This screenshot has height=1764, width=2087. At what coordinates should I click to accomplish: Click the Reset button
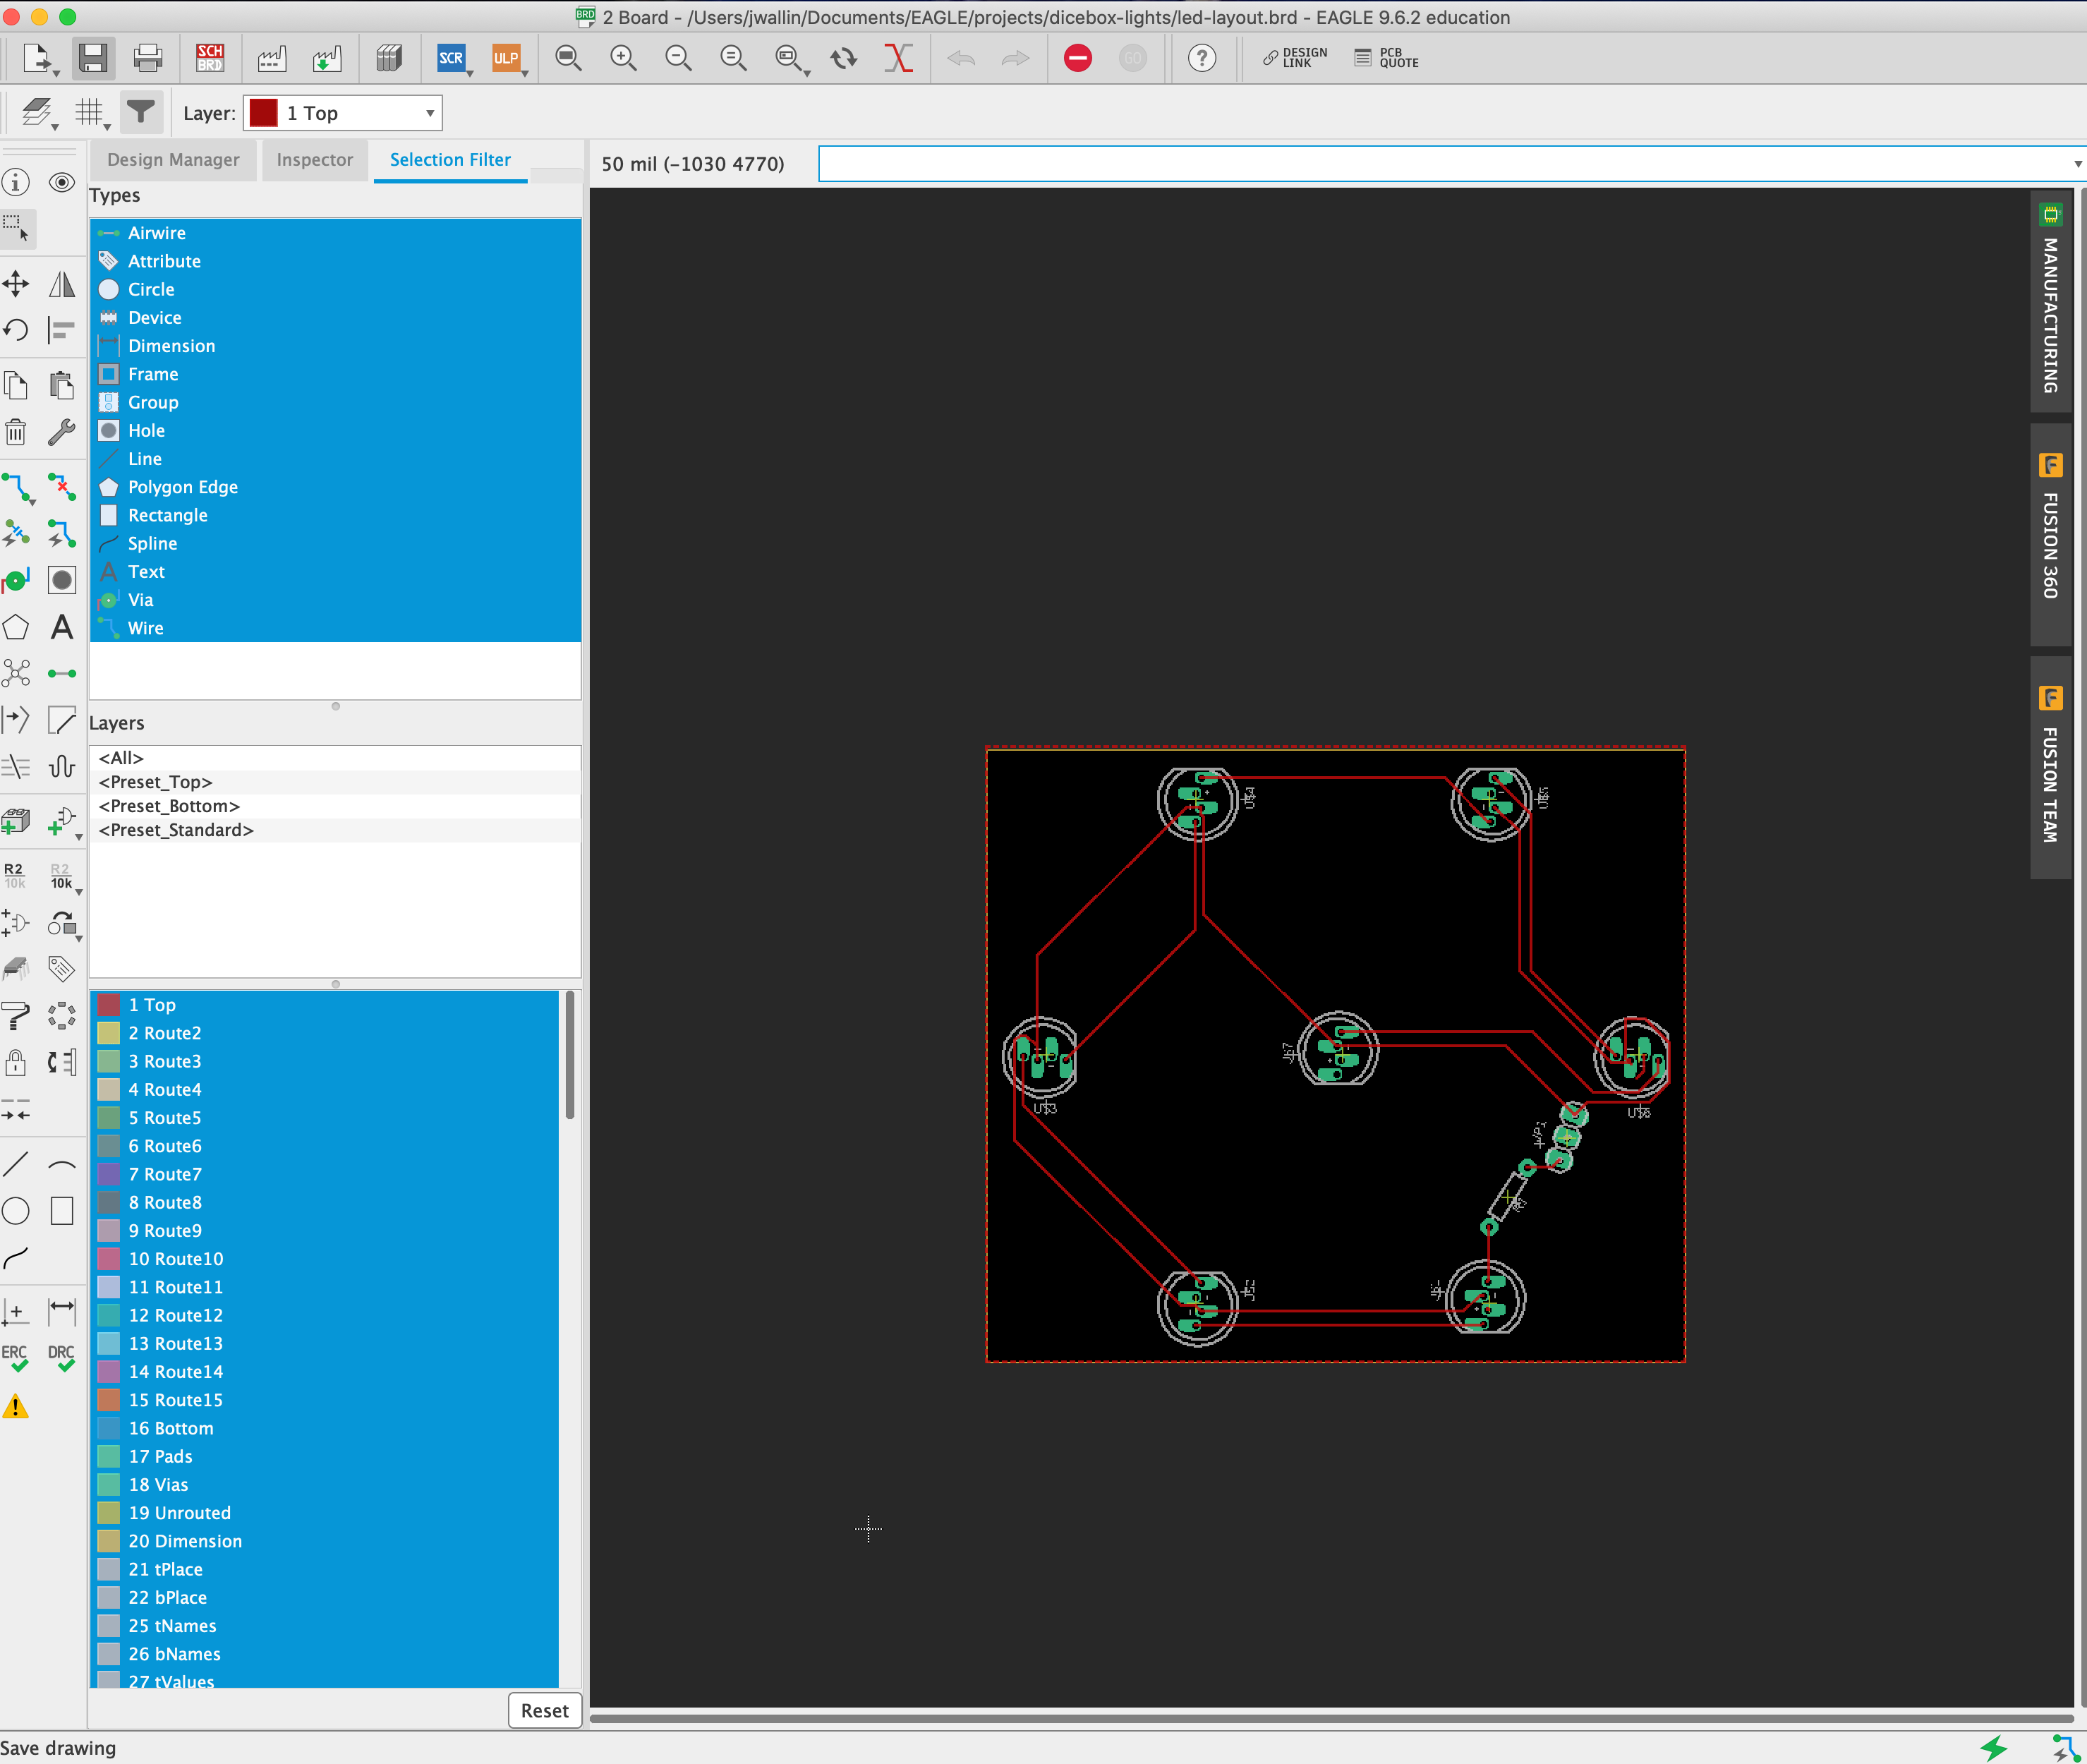point(544,1710)
